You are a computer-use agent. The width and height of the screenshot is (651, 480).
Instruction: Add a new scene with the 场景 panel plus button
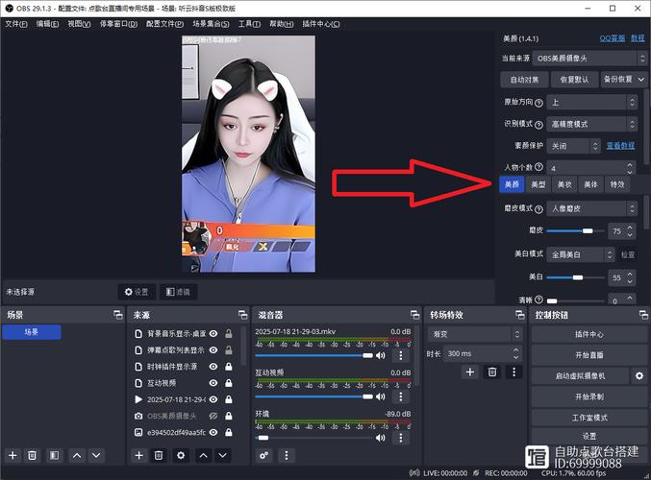(13, 456)
